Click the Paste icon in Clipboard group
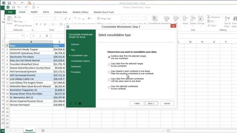 click(x=10, y=19)
